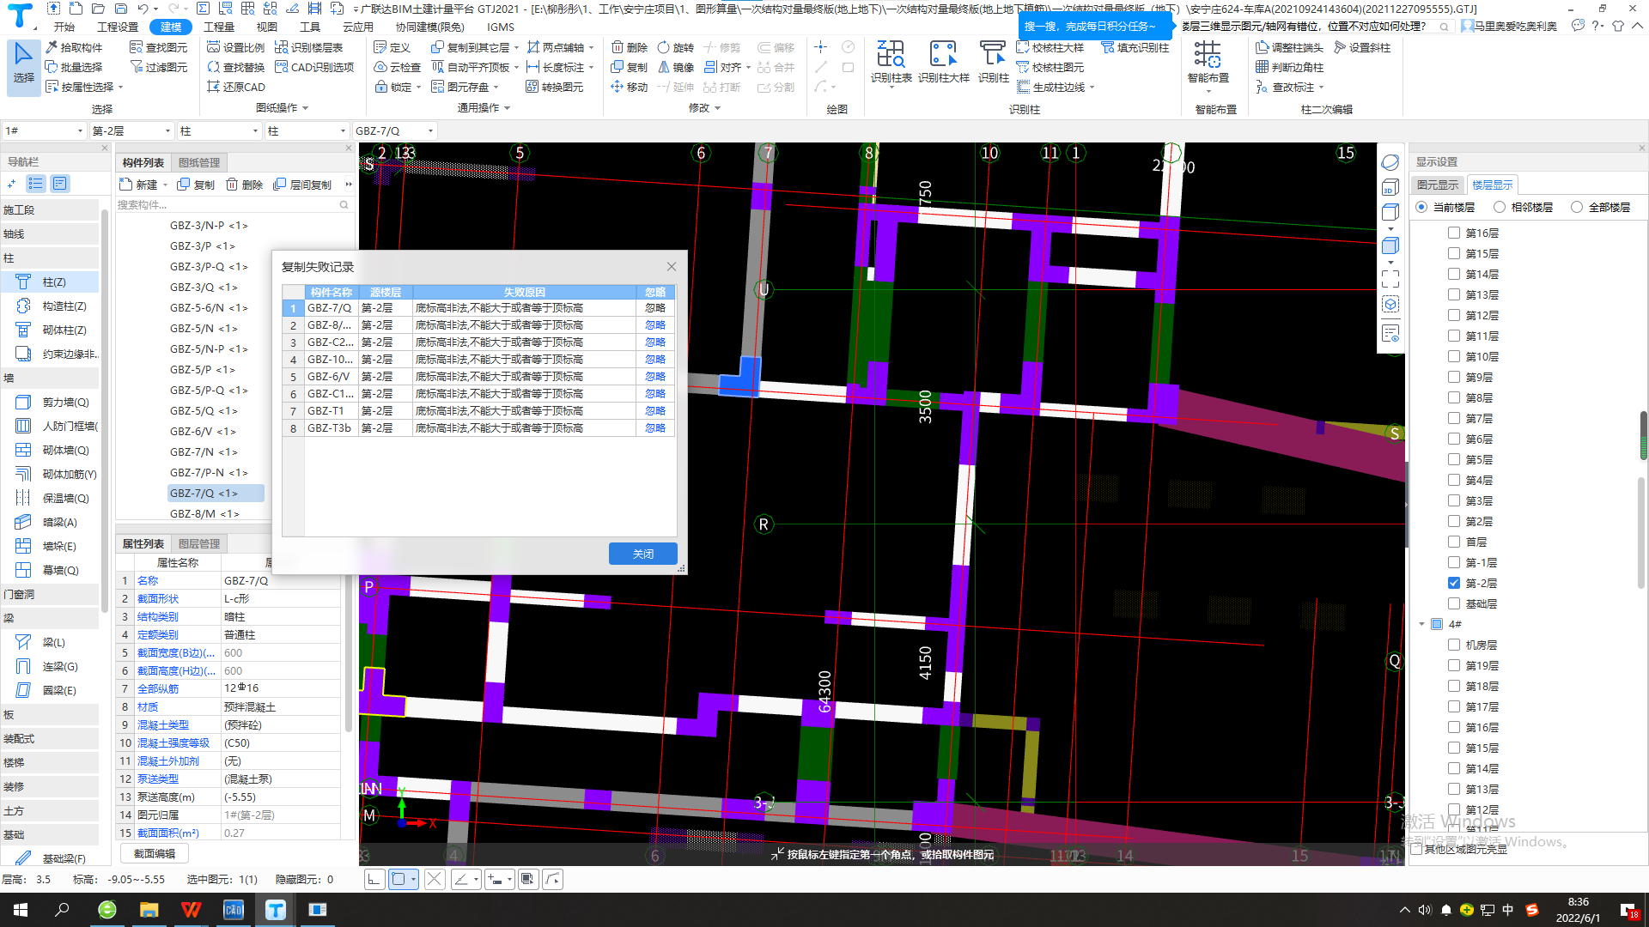1649x927 pixels.
Task: Click 旋转 tool
Action: [675, 47]
